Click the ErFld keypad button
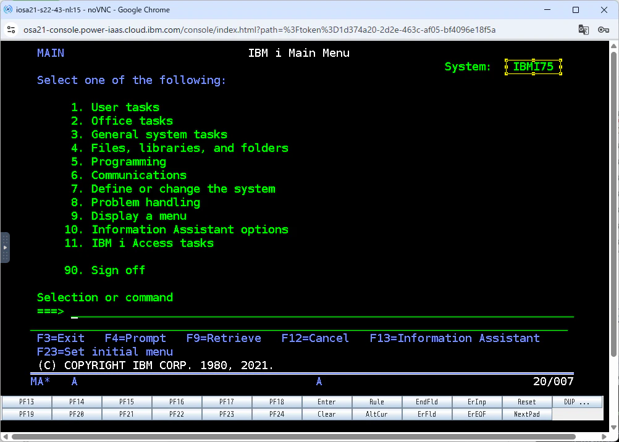619x442 pixels. coord(427,414)
